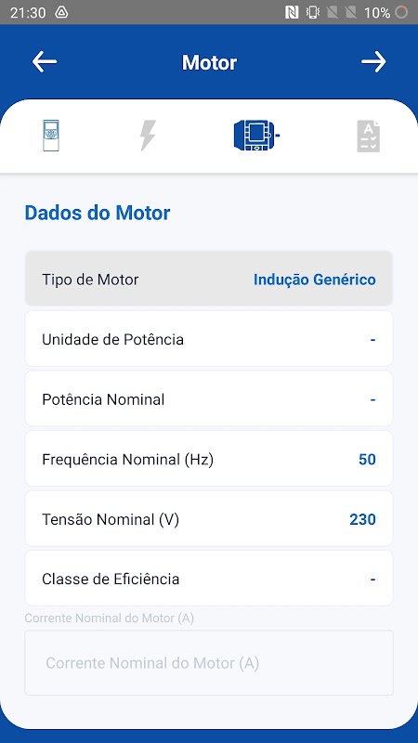Open the Potência Nominal selector
The image size is (418, 743).
point(209,399)
